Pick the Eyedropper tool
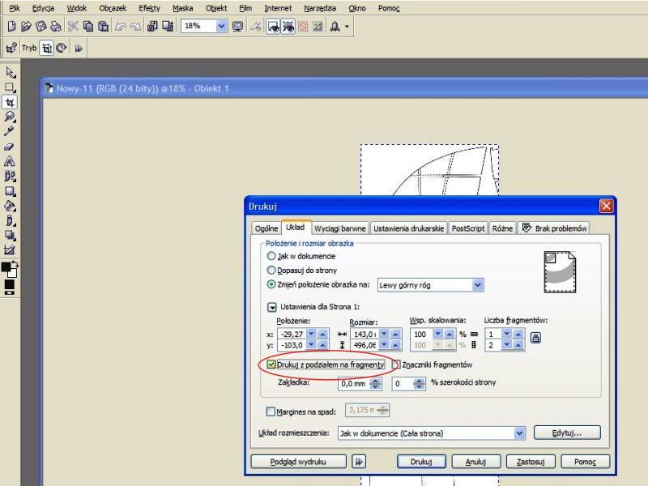648x486 pixels. coord(10,131)
